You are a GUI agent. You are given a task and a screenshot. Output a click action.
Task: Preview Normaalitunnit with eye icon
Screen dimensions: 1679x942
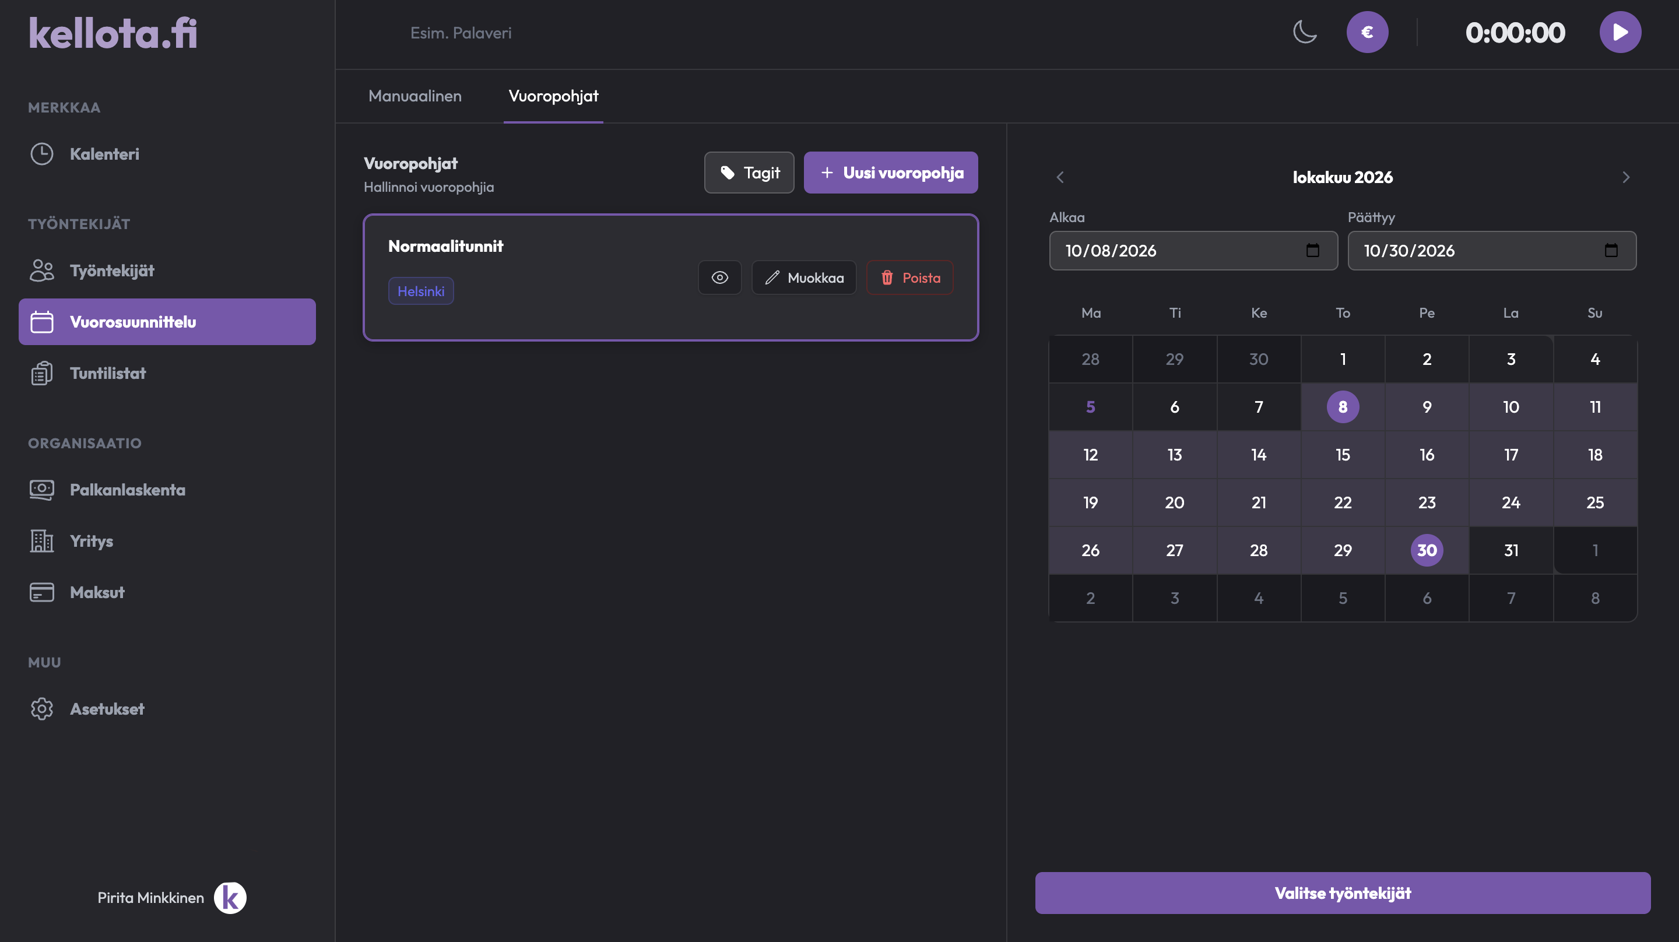pyautogui.click(x=719, y=277)
